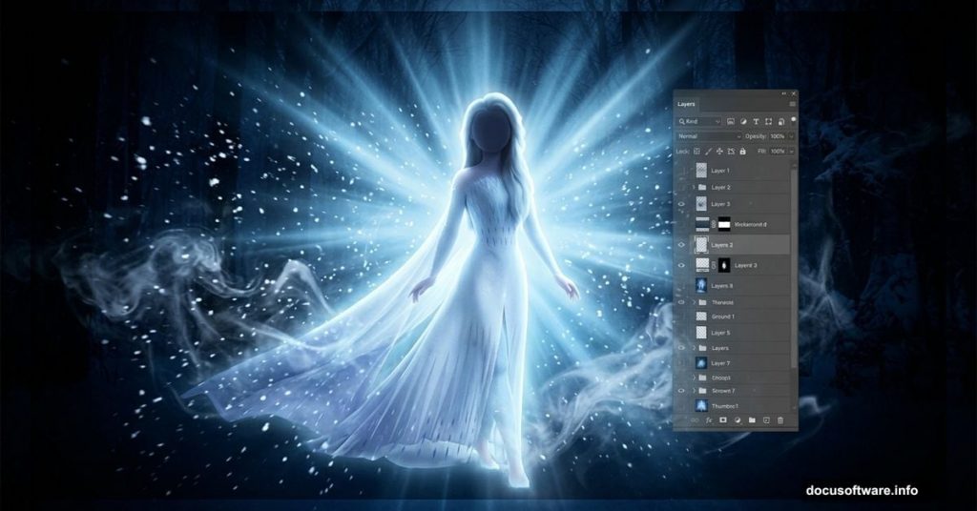This screenshot has width=977, height=511.
Task: Click Lock image pixels brush icon
Action: click(x=709, y=152)
